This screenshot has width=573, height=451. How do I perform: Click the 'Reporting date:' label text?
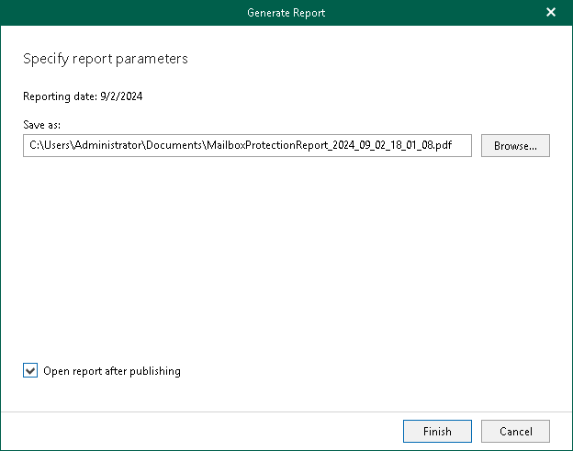coord(60,96)
